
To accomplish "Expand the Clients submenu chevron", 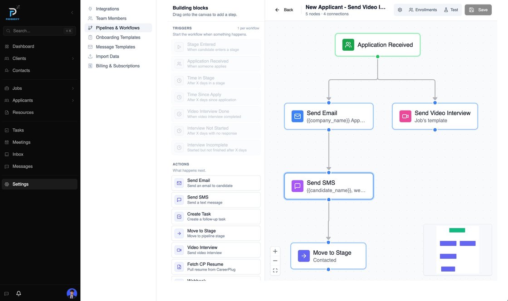I will pyautogui.click(x=73, y=58).
